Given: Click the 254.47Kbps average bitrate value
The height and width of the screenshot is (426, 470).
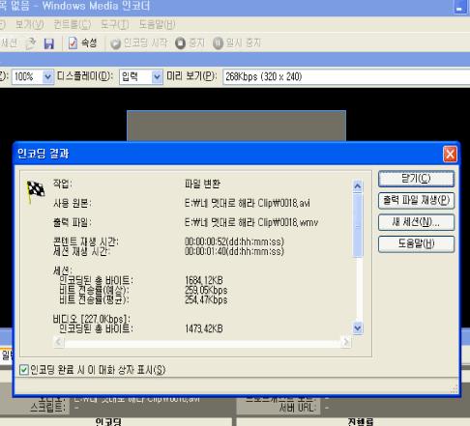Looking at the screenshot, I should click(206, 299).
